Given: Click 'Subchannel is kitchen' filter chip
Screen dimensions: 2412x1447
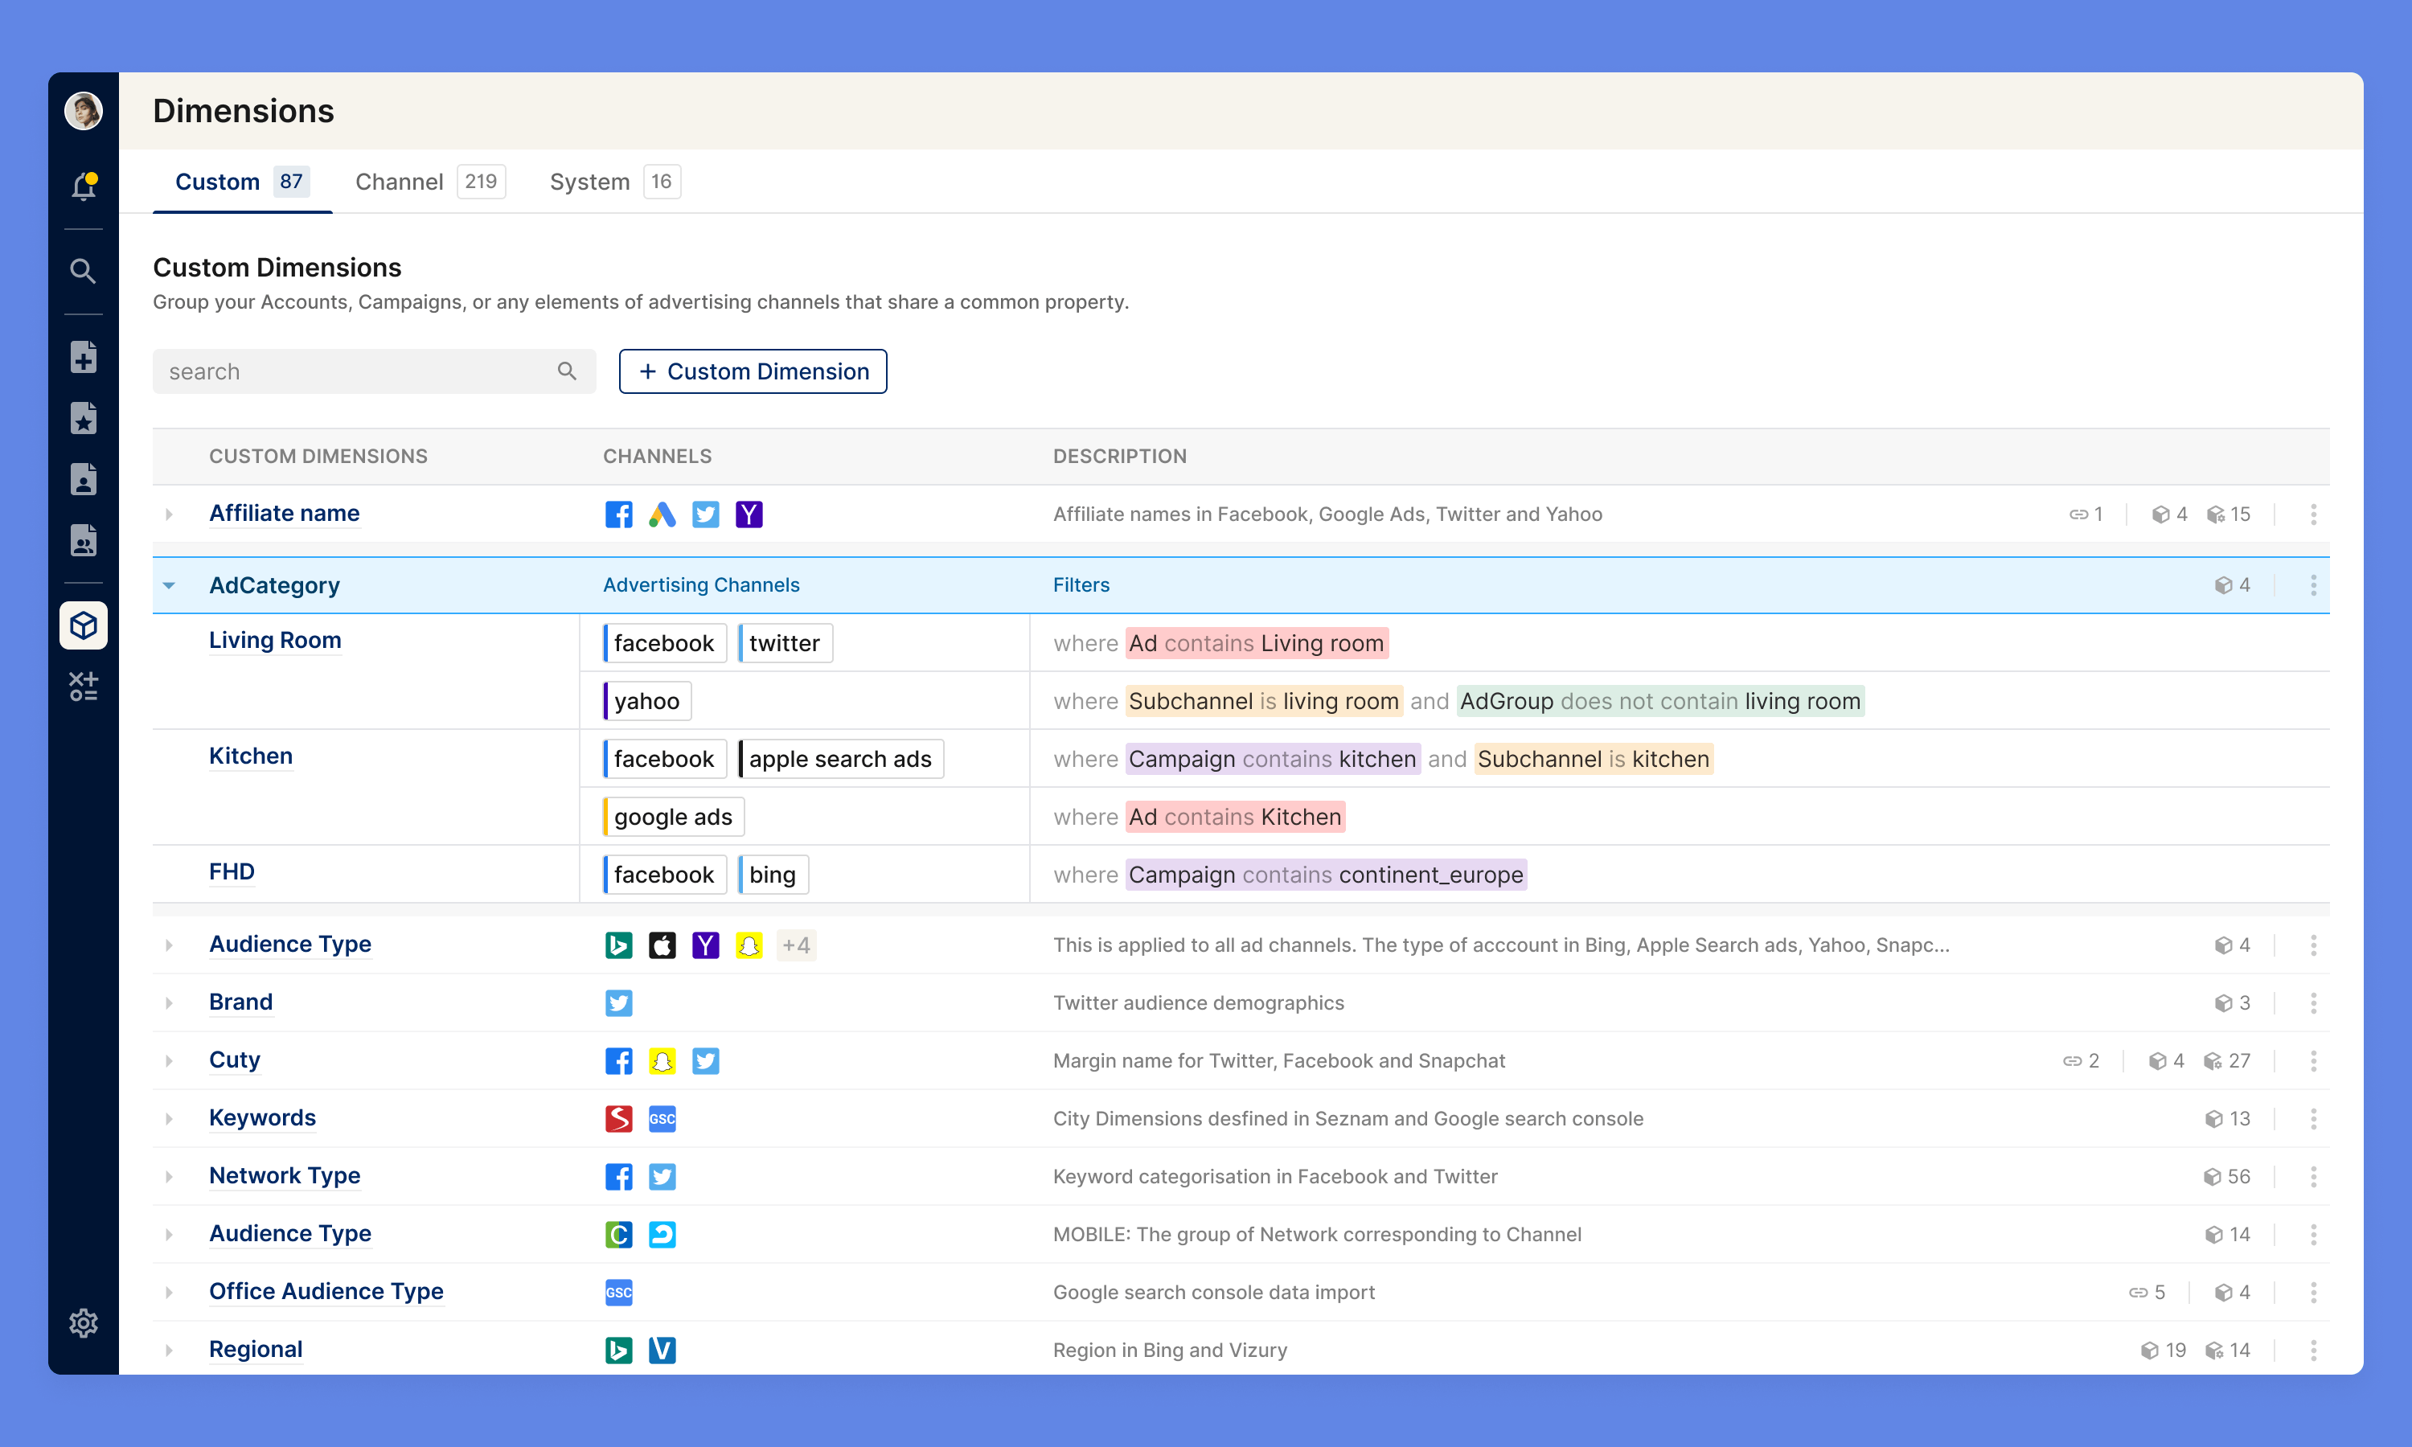Looking at the screenshot, I should (x=1593, y=759).
